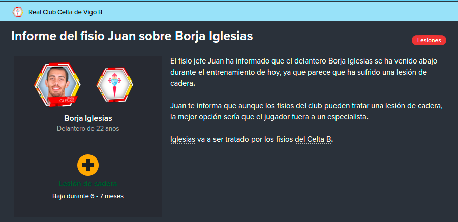Click the orange medical cross icon
The image size is (458, 222).
point(88,165)
